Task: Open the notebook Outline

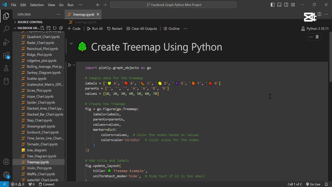Action: (x=171, y=29)
